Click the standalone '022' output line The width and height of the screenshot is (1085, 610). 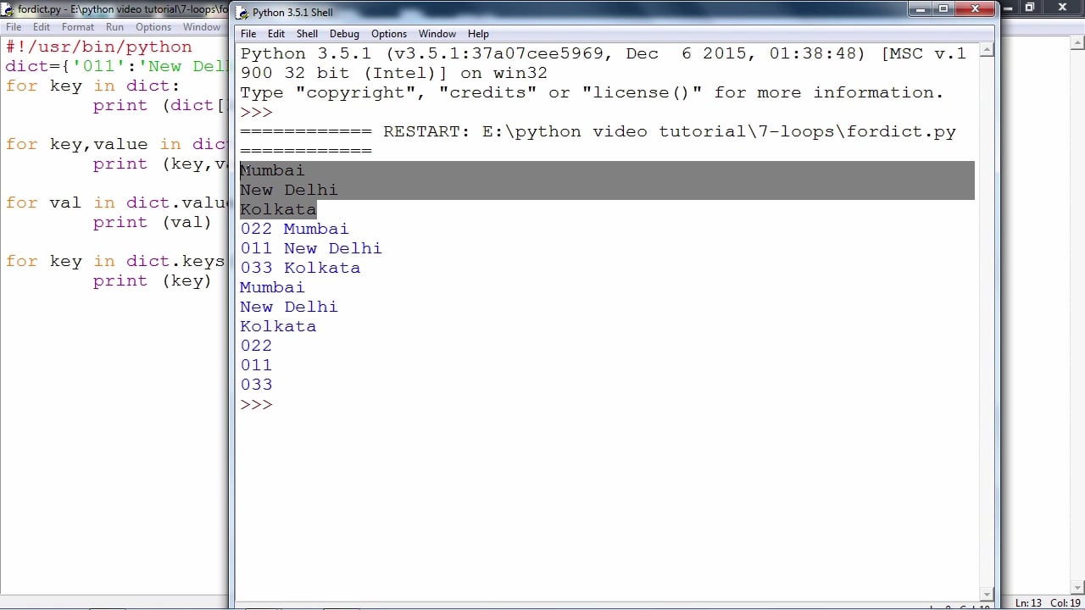[256, 346]
